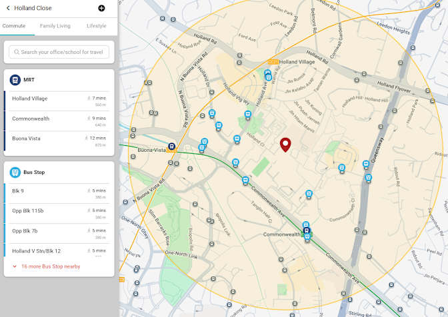Select Buona Vista MRT row

pyautogui.click(x=59, y=141)
